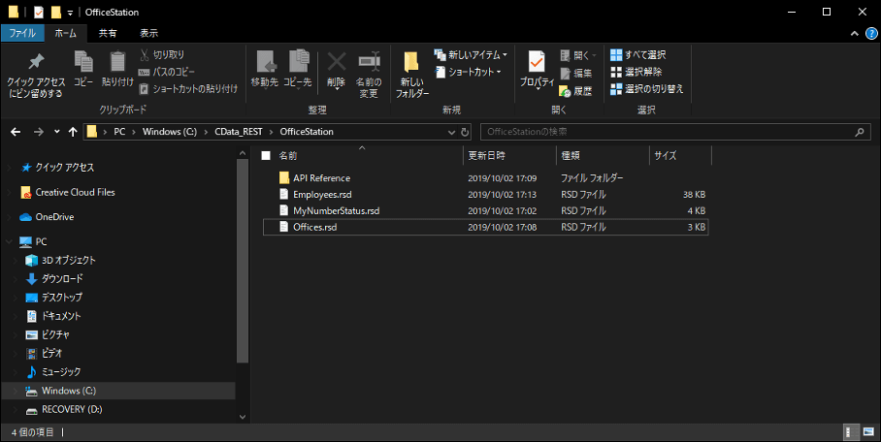Customize quick access toolbar dropdown

(70, 13)
